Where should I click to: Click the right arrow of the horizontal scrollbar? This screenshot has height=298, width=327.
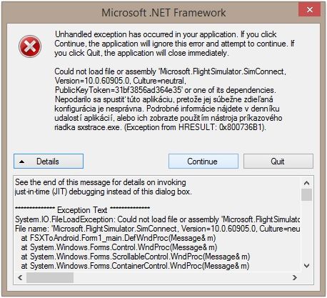click(x=295, y=277)
